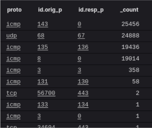Click origin port 143 link

point(43,24)
